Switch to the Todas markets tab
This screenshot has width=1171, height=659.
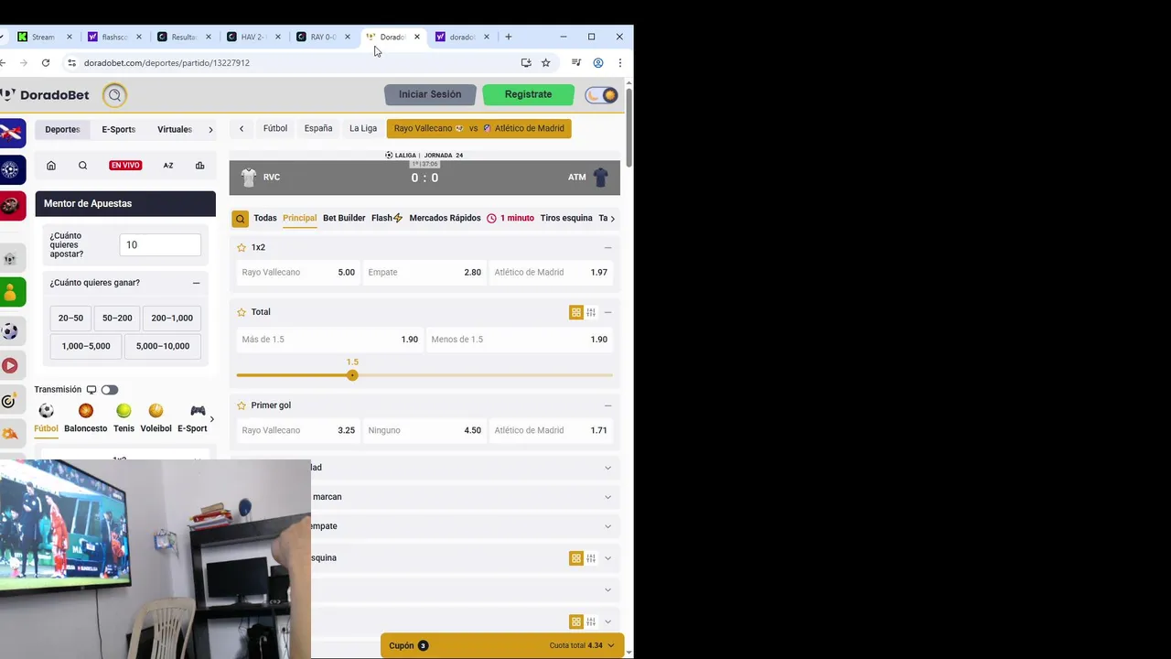265,219
